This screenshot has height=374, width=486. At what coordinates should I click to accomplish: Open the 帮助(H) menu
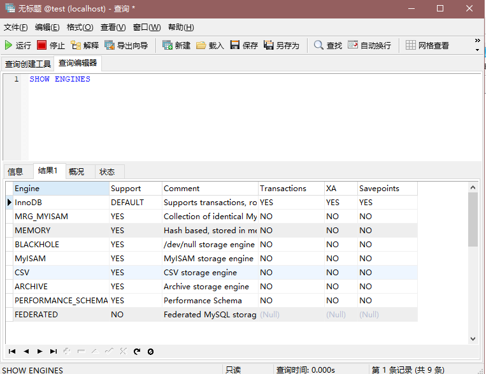(181, 27)
